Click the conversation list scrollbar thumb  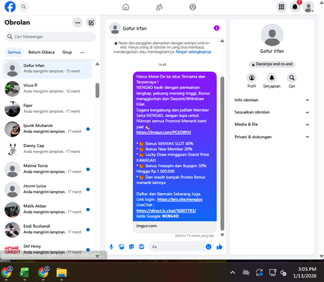pyautogui.click(x=97, y=90)
